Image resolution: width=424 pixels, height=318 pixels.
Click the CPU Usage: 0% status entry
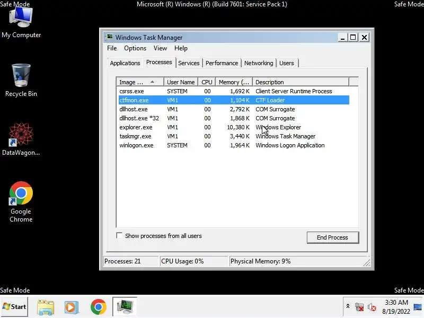(x=194, y=261)
